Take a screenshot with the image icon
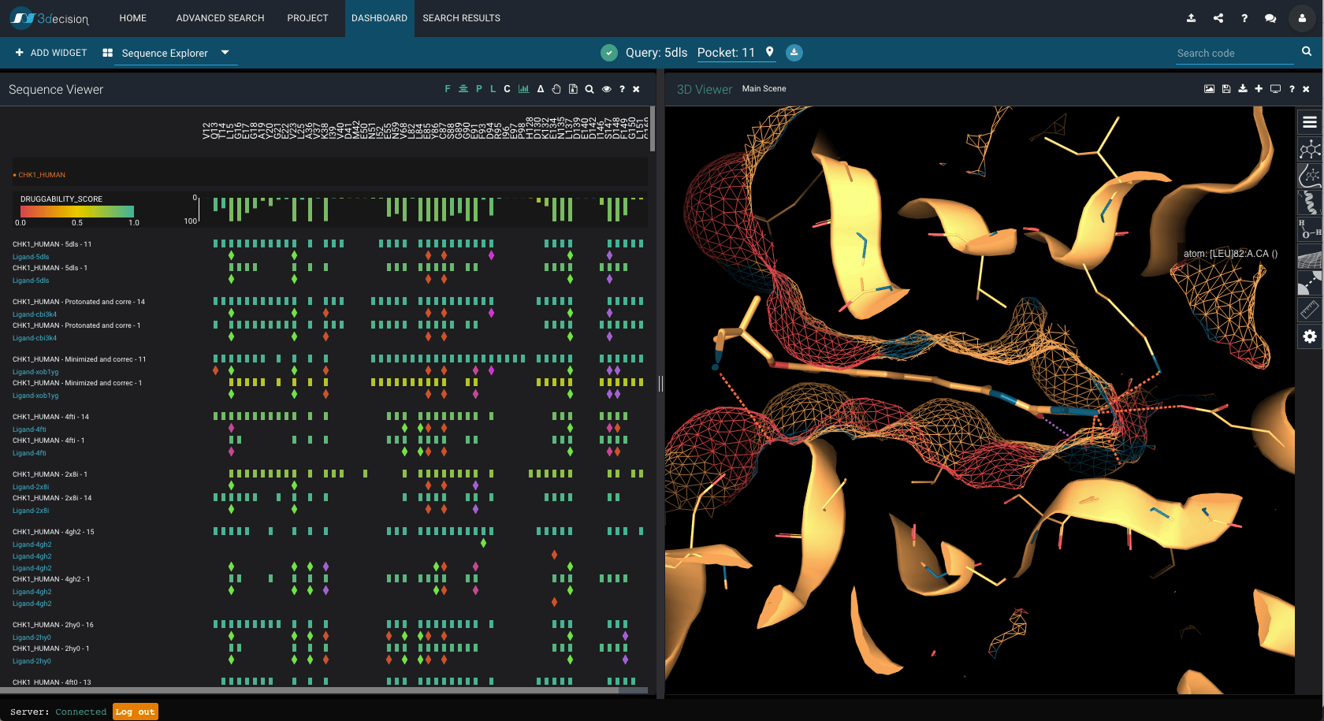This screenshot has width=1324, height=721. tap(1209, 89)
